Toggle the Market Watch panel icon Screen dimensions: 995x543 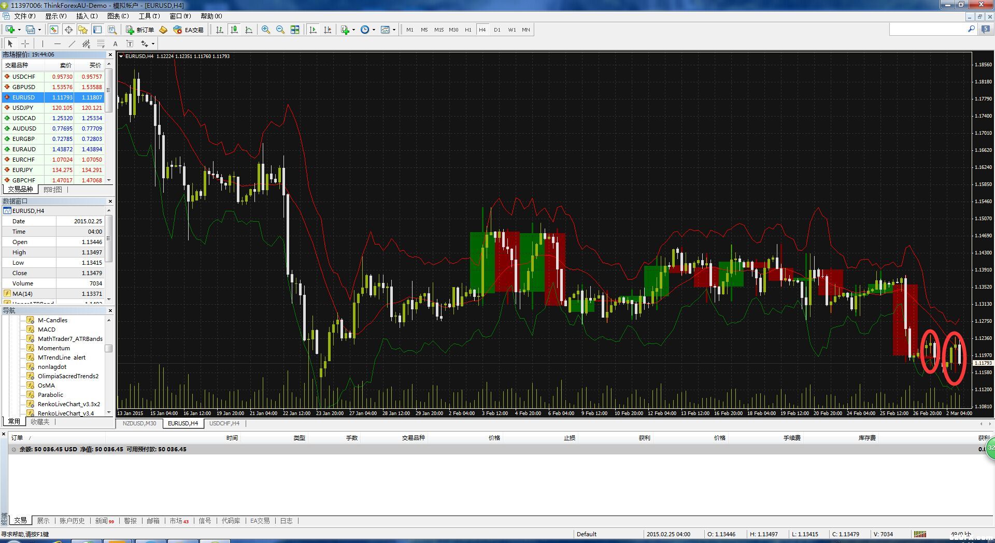(x=54, y=30)
